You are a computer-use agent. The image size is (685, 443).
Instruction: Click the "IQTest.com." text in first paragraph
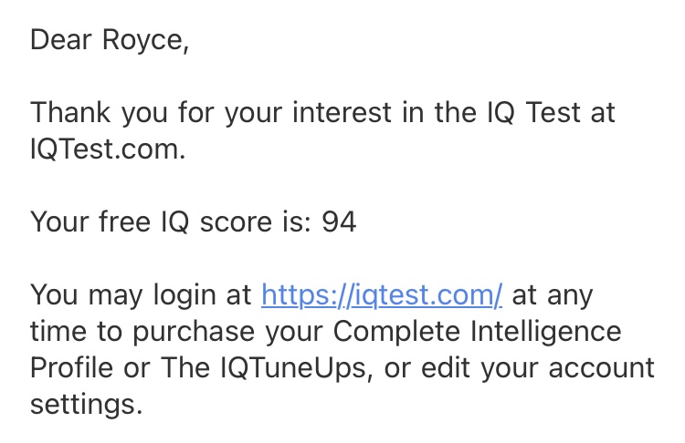coord(108,149)
